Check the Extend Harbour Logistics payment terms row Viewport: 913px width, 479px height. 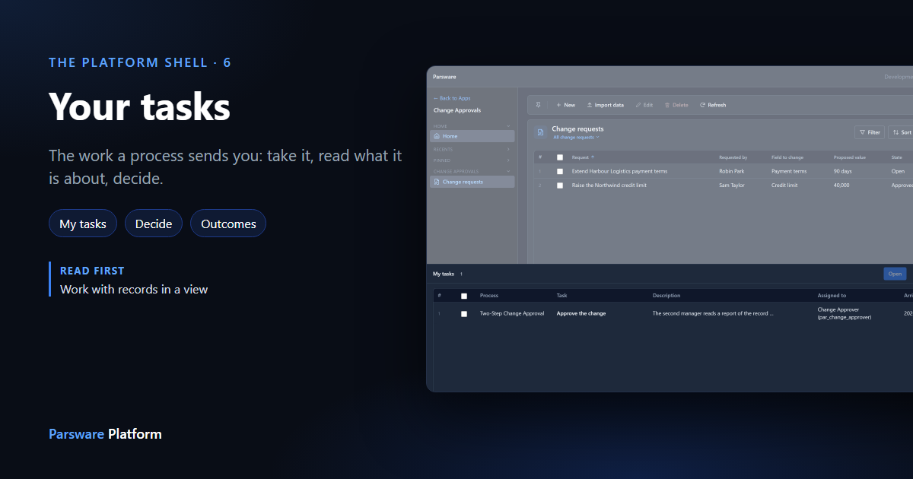[x=560, y=171]
